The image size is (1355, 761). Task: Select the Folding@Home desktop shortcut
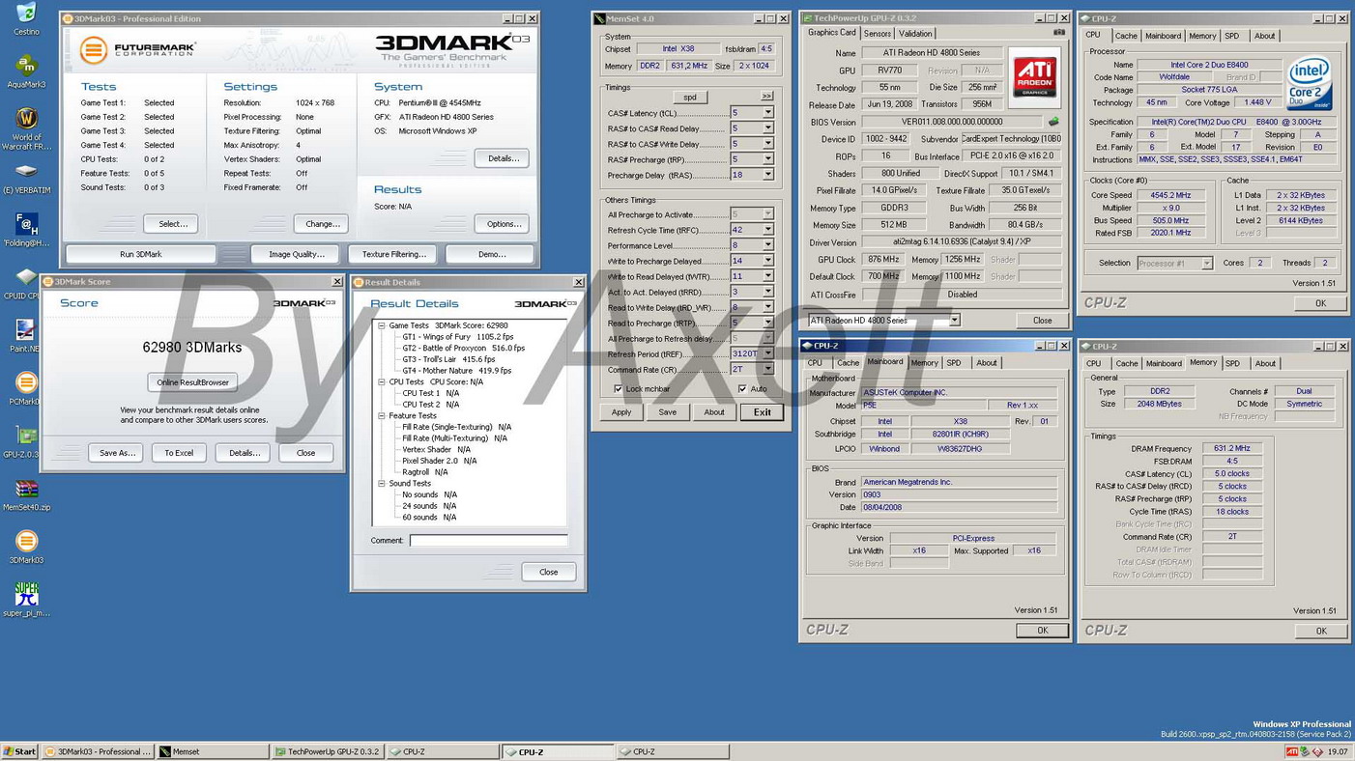(26, 230)
